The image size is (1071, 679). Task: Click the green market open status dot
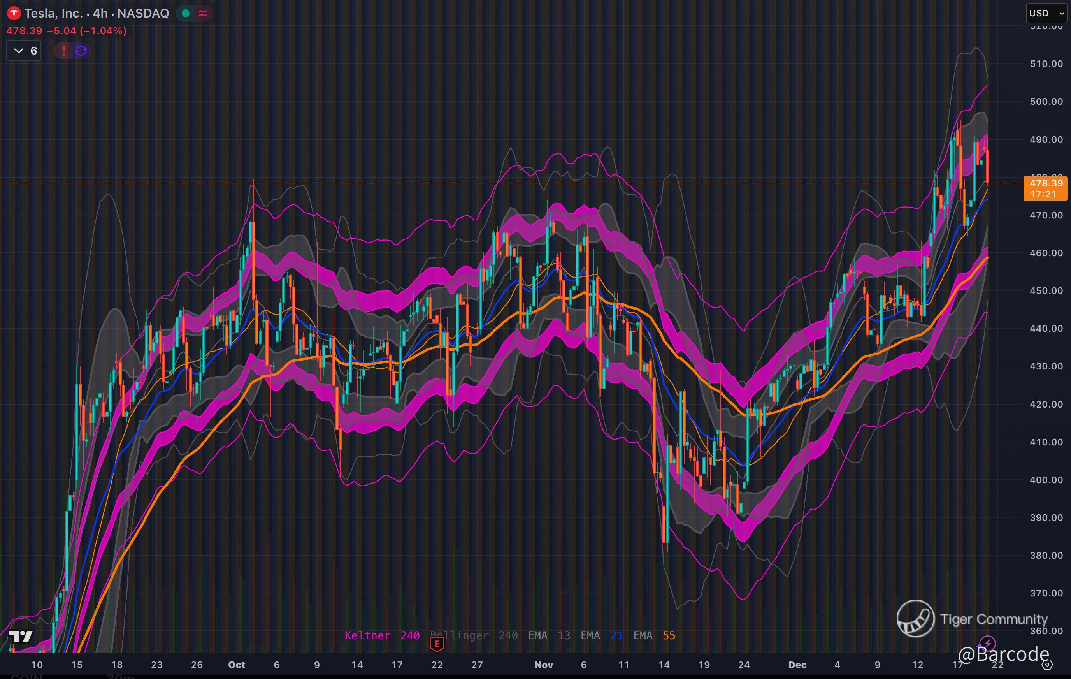(186, 13)
